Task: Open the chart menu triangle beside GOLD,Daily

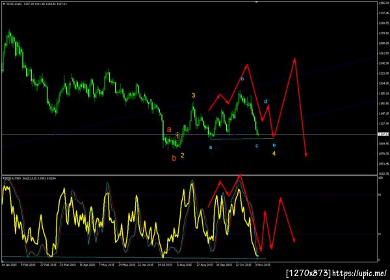Action: point(3,4)
